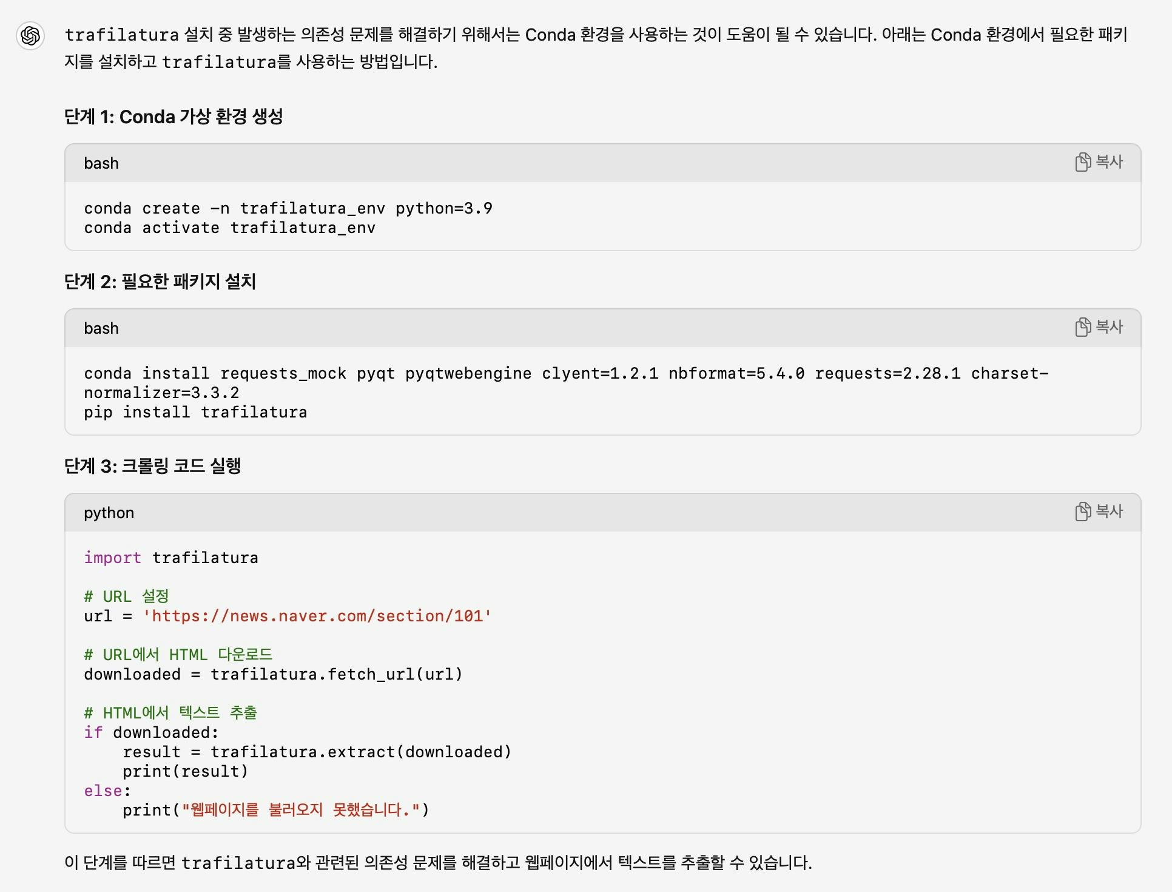
Task: Click the 'conda activate trafilatura_env' line
Action: (x=229, y=228)
